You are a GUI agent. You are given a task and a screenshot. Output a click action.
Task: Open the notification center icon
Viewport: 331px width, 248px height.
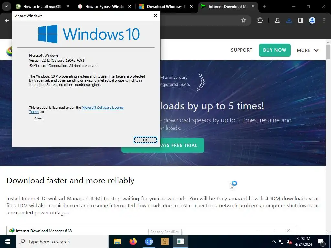[321, 242]
